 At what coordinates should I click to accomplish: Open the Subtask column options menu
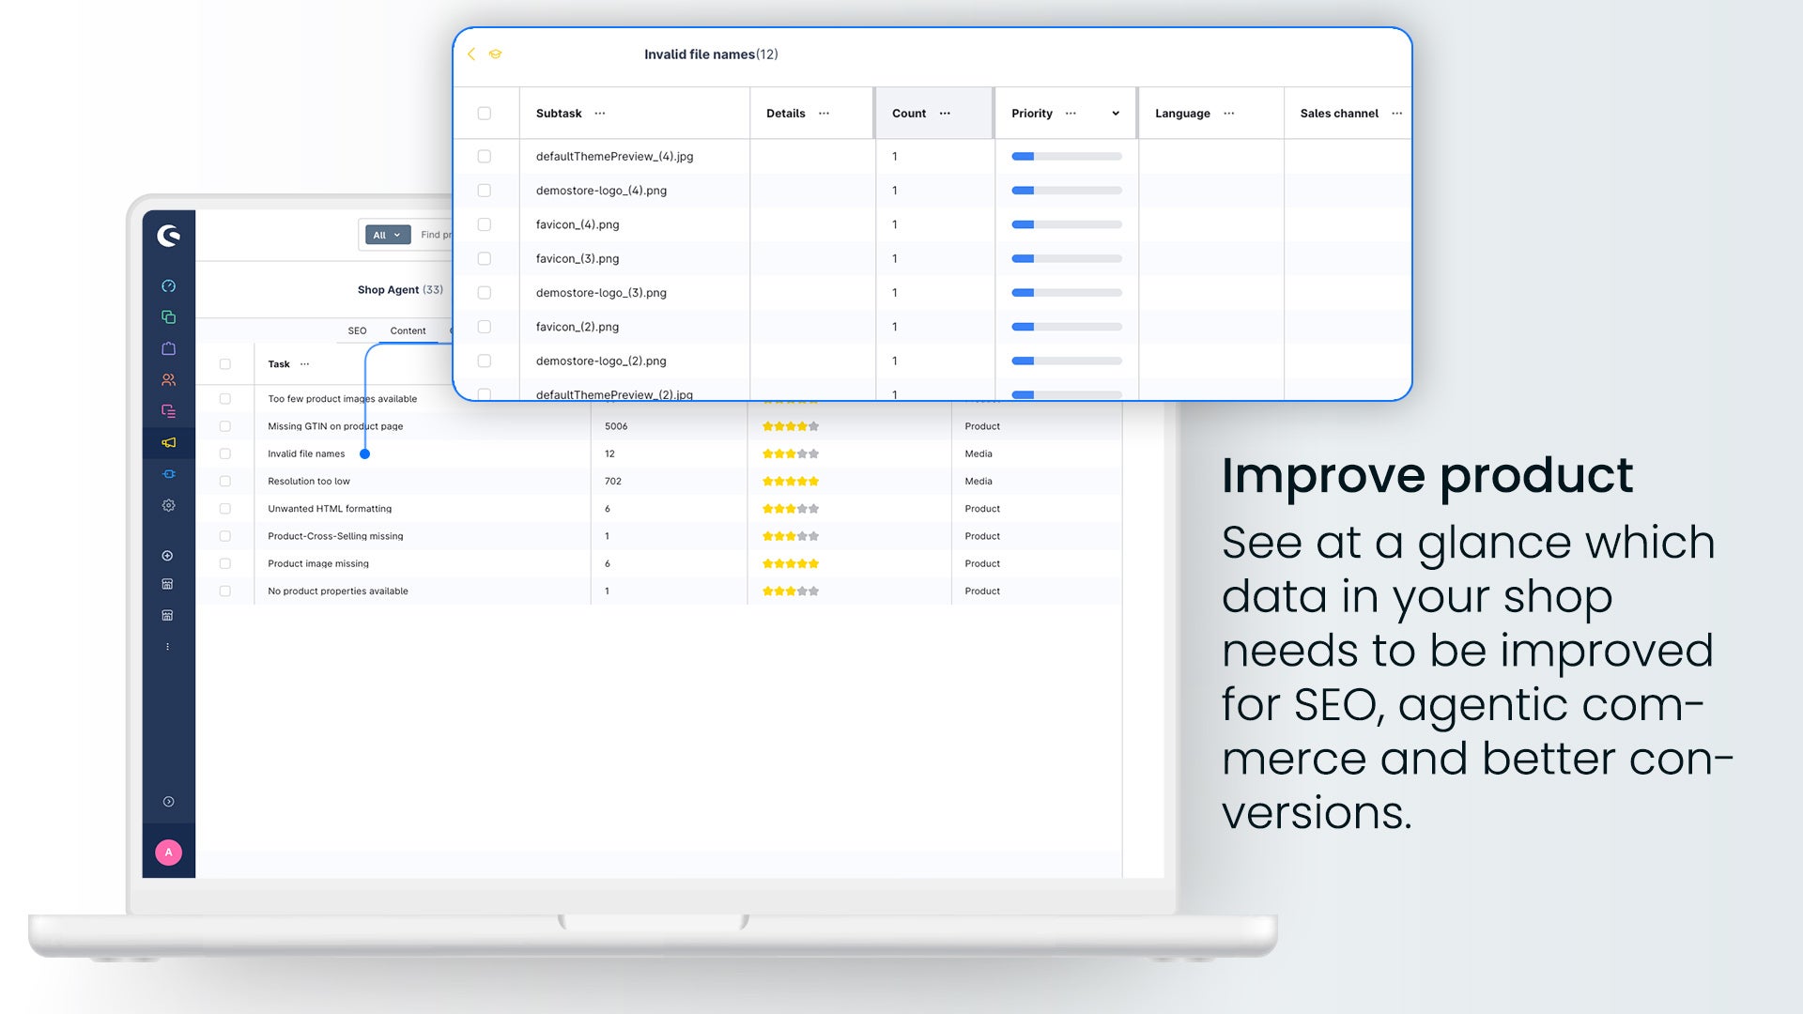click(x=600, y=114)
